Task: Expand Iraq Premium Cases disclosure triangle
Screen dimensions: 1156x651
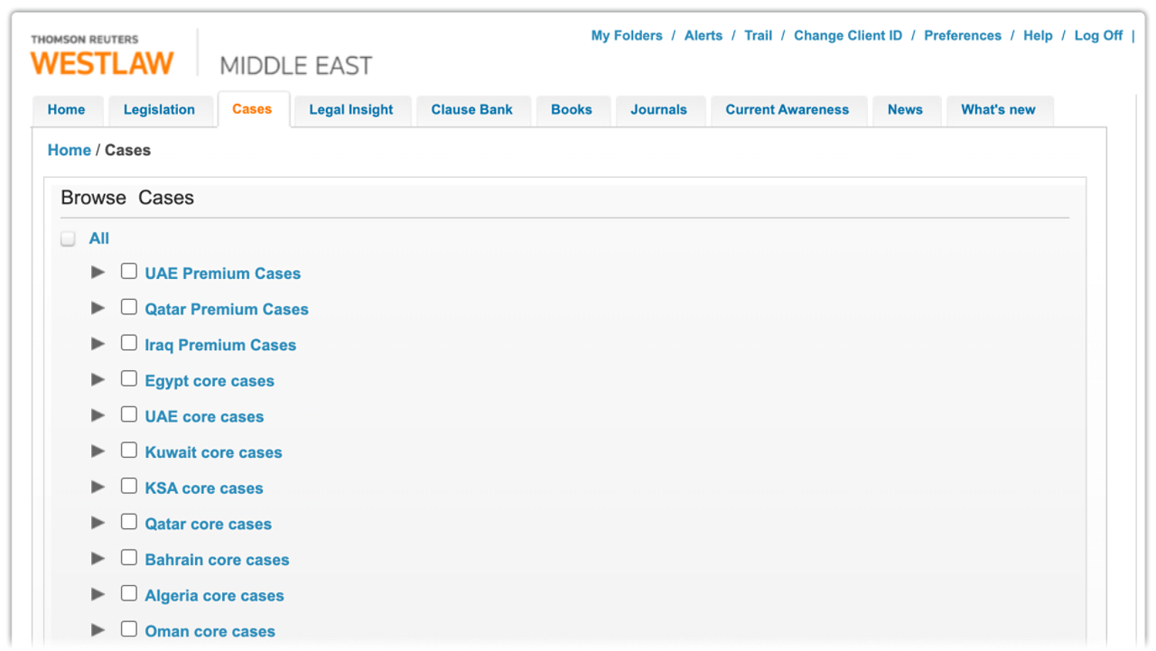Action: coord(98,344)
